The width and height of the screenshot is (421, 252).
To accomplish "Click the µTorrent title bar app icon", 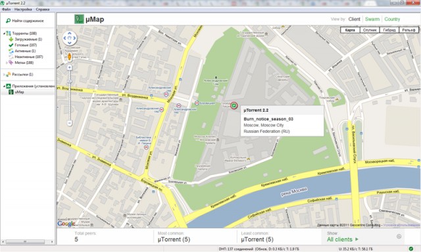I will click(3, 3).
